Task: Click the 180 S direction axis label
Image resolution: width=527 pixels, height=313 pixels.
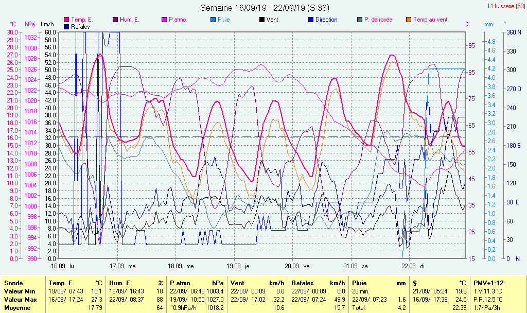Action: (x=514, y=146)
